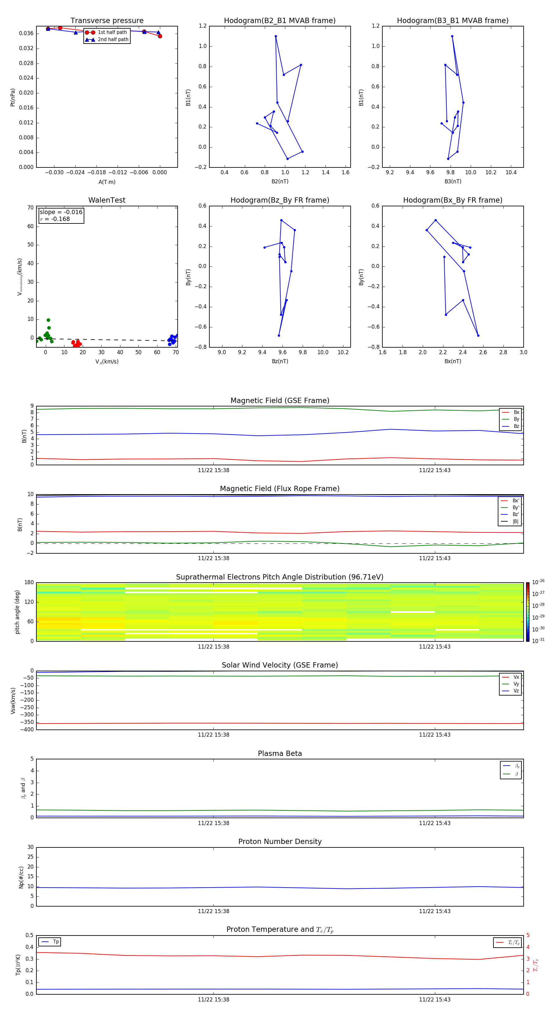Screen dimensions: 560x1027
Task: Click the green outlier point near 10 in WalenTest
Action: [48, 320]
